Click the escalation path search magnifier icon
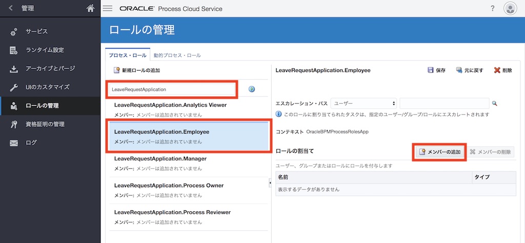Screen dimensions: 525x243 point(495,103)
